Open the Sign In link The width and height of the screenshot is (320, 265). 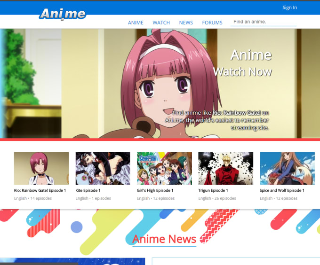point(289,8)
